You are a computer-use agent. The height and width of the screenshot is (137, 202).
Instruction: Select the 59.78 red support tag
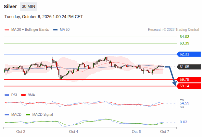(x=189, y=79)
